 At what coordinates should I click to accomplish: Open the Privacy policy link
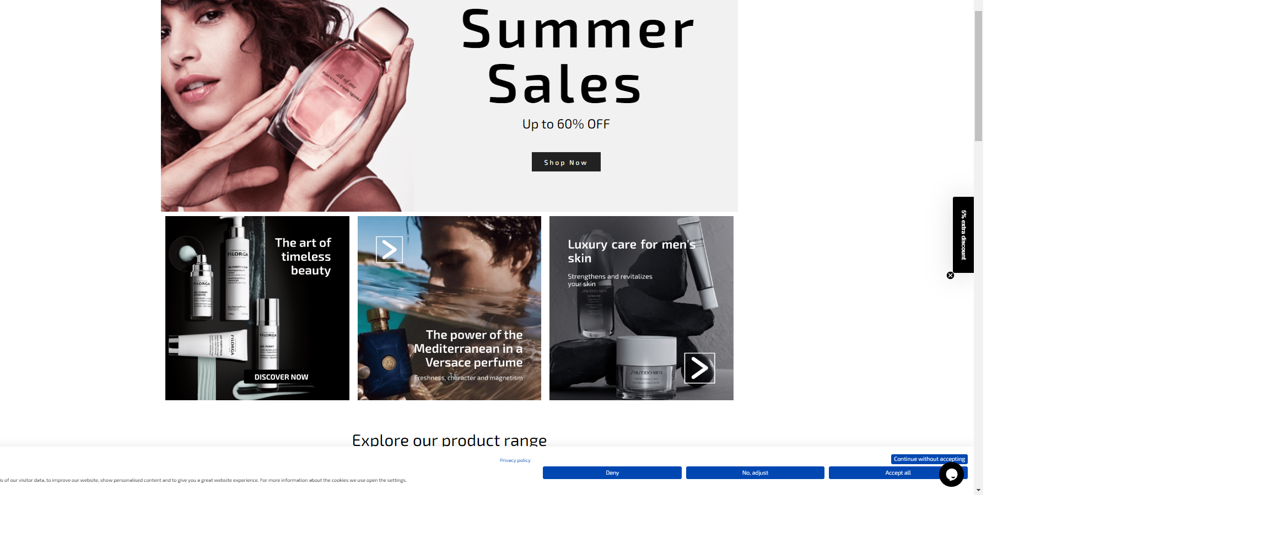tap(515, 460)
